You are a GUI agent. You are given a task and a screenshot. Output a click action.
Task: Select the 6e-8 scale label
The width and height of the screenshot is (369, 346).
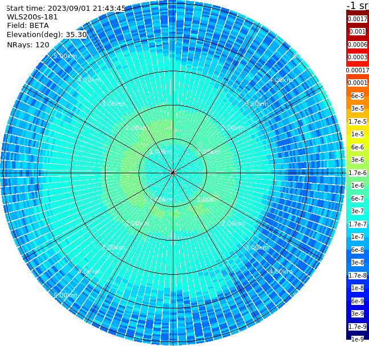click(358, 250)
